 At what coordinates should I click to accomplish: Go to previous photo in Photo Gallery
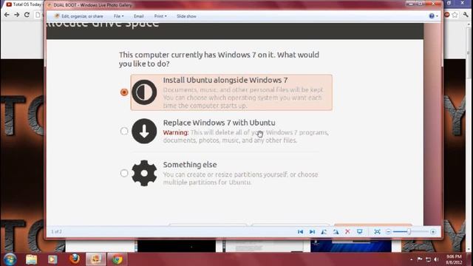tap(300, 231)
